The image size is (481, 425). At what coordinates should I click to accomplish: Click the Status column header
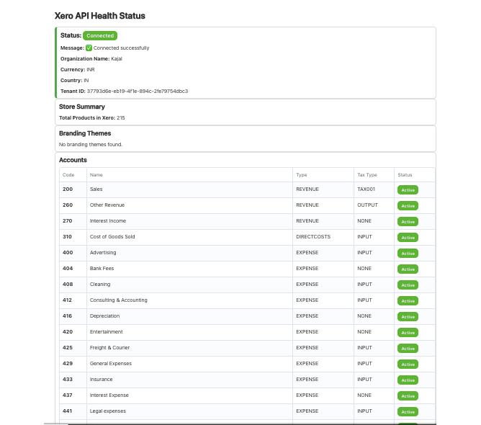(405, 175)
